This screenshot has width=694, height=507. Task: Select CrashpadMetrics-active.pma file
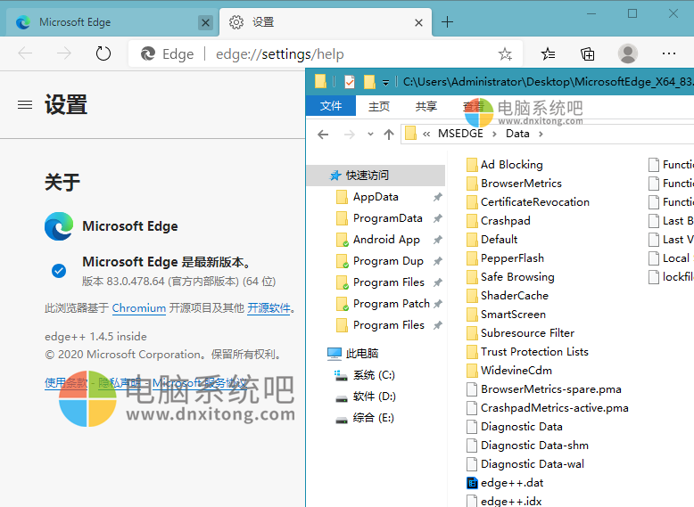click(x=548, y=407)
